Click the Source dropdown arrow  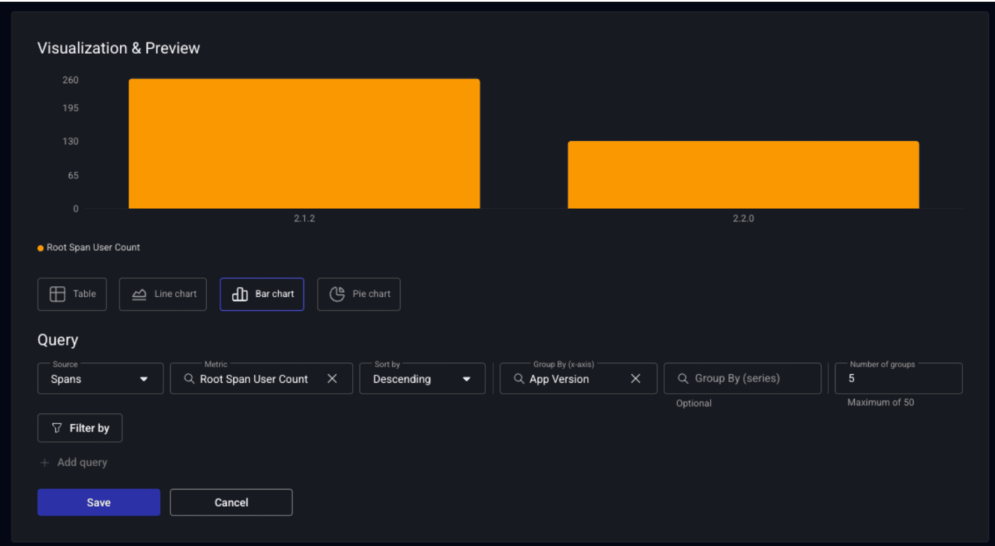pyautogui.click(x=144, y=379)
